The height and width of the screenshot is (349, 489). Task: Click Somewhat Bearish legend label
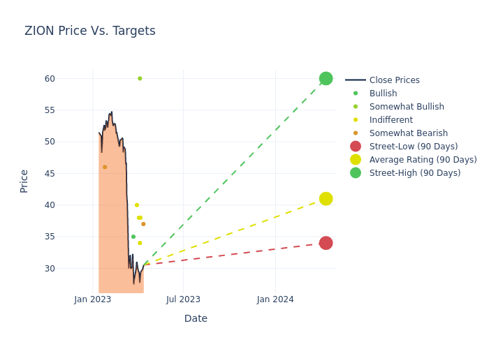409,133
